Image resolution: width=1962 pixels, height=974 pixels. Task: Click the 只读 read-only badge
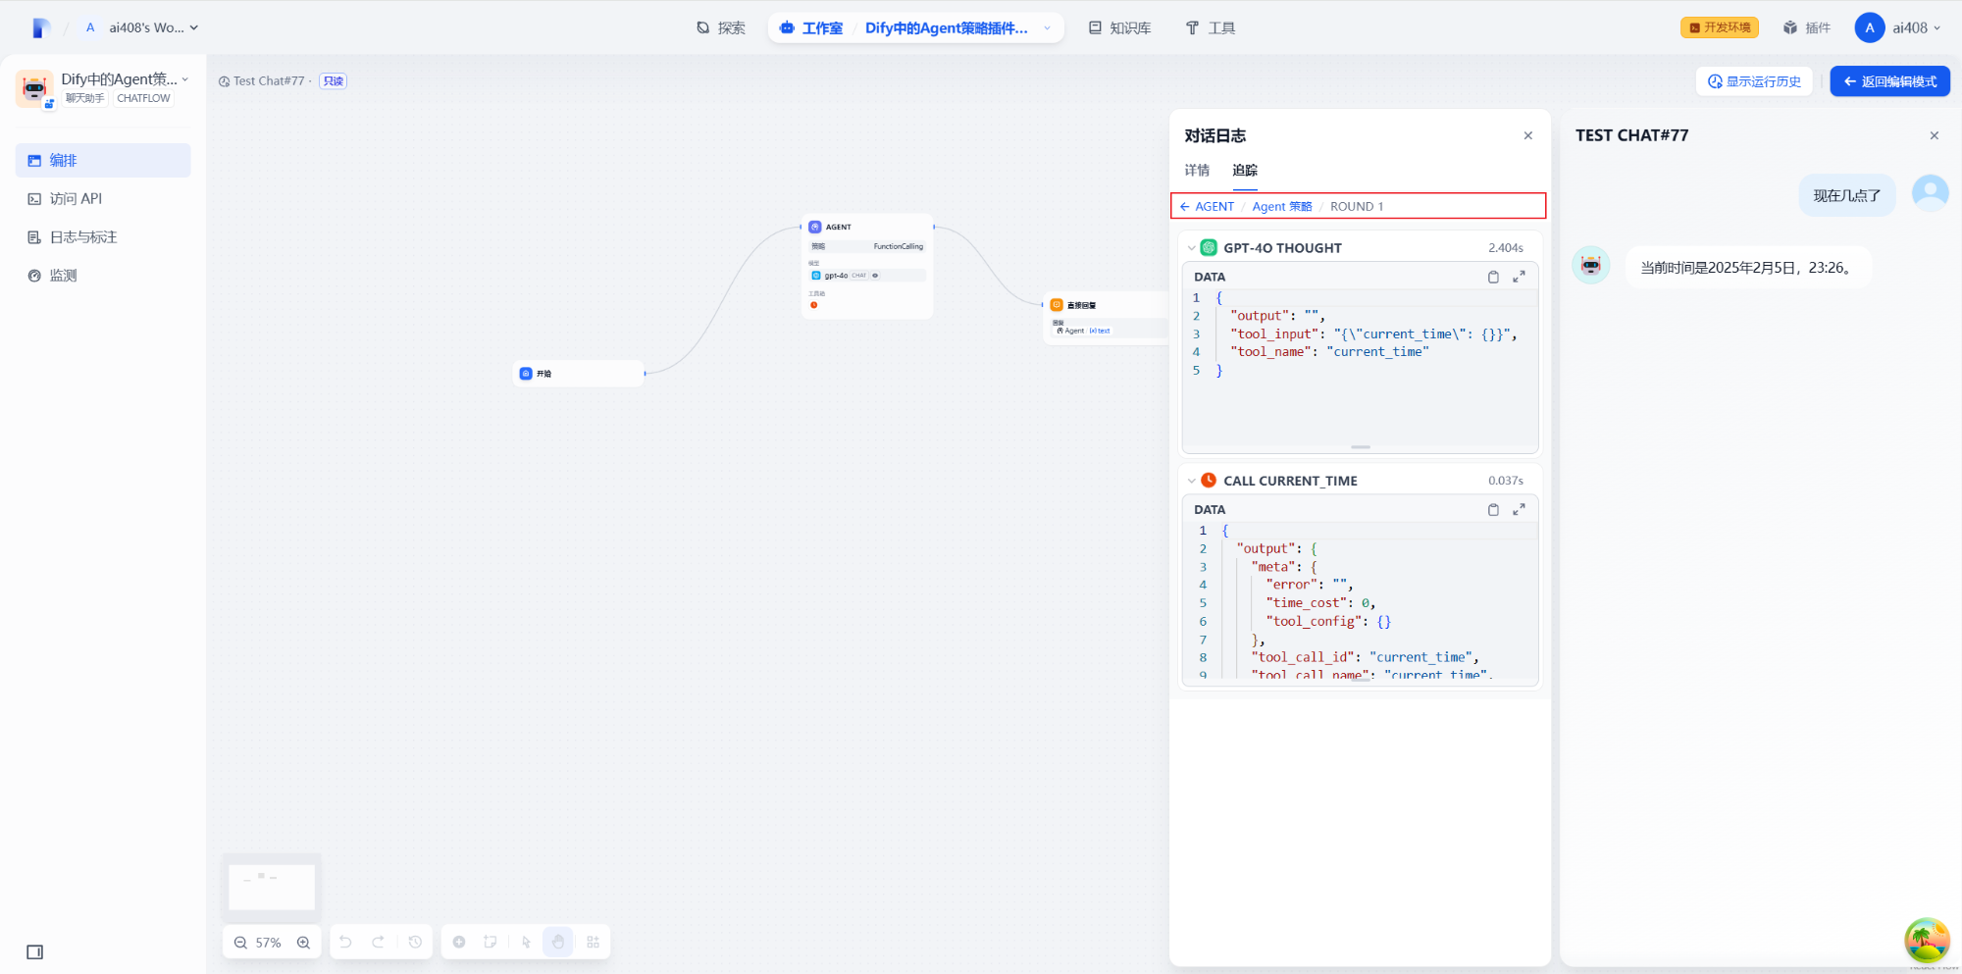pyautogui.click(x=334, y=81)
